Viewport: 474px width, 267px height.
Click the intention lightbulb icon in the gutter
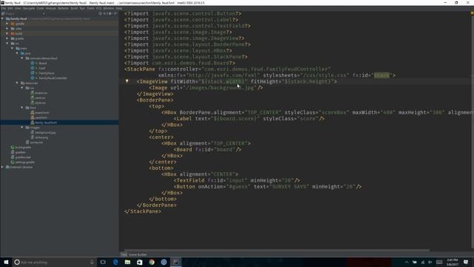[127, 81]
